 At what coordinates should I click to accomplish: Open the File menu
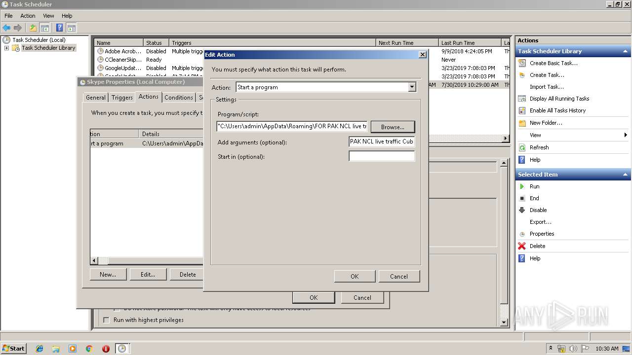click(8, 16)
